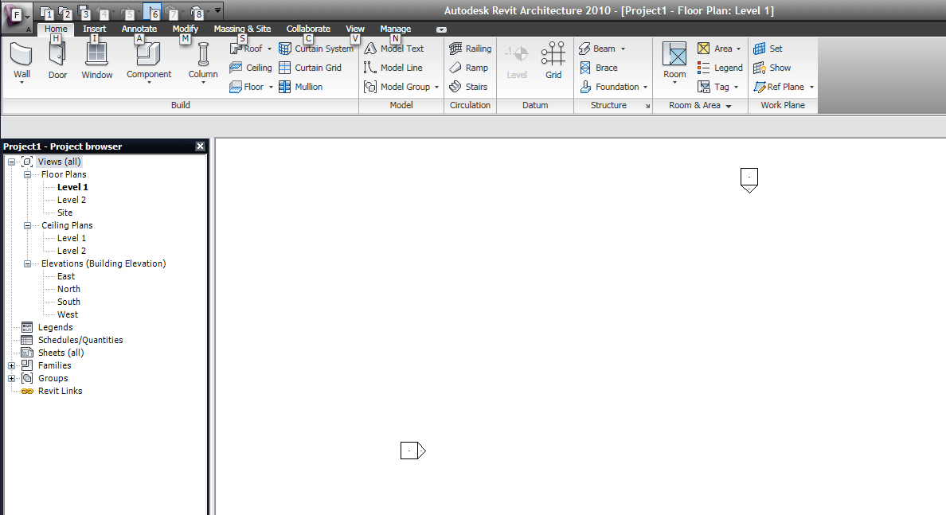
Task: Select Schedules/Quantities in browser
Action: pos(80,340)
